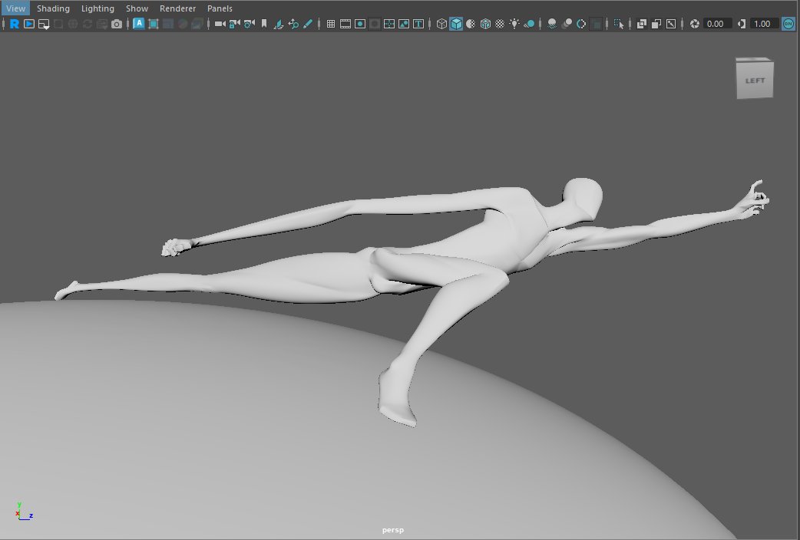Click the Isolate Select icon
800x540 pixels.
(x=619, y=24)
